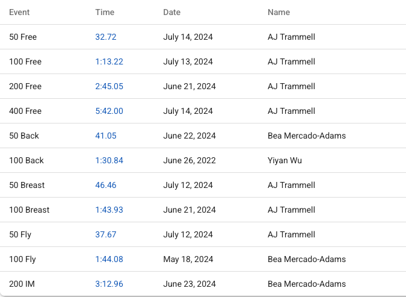The width and height of the screenshot is (406, 297).
Task: Select the 5:42.00 time for 400 Free
Action: coord(109,111)
